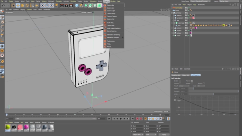Click Make Editable icon in left toolbar

click(x=2, y=12)
